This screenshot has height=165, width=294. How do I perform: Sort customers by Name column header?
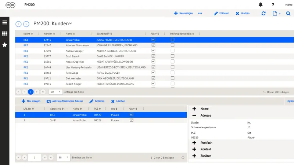point(70,34)
